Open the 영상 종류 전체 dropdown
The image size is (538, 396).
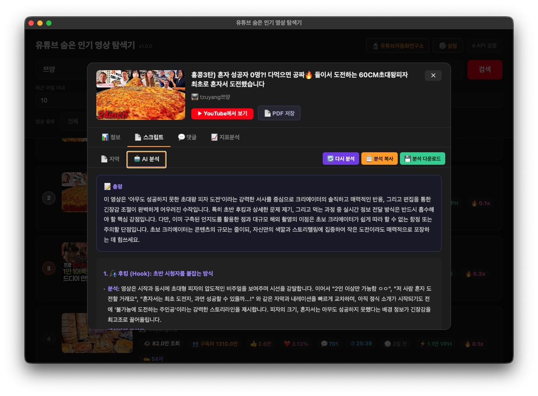(74, 121)
